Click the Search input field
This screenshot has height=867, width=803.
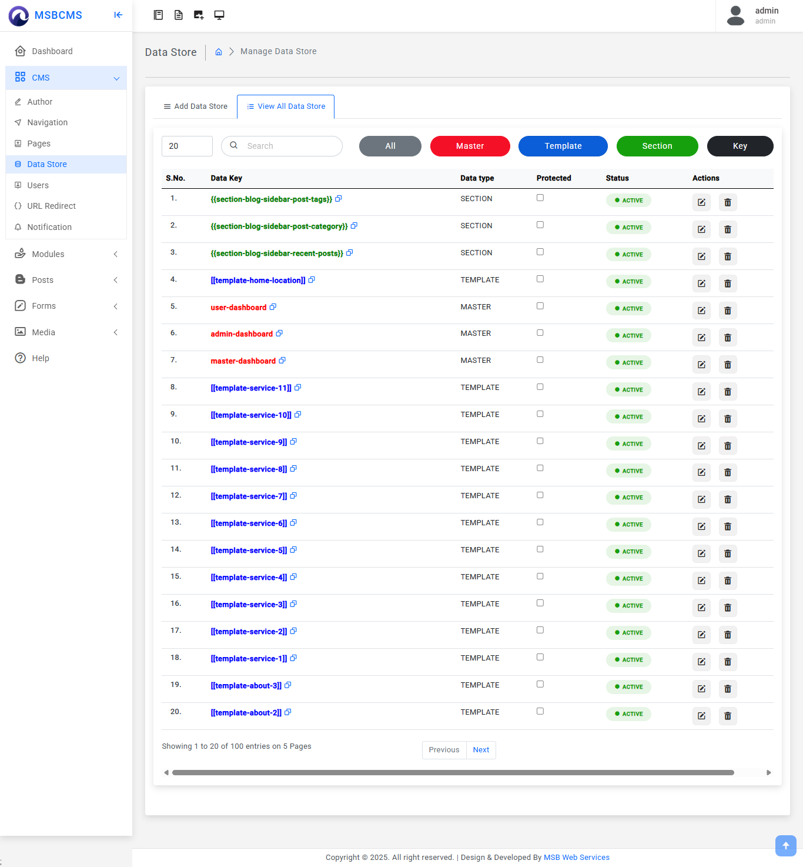click(x=288, y=146)
